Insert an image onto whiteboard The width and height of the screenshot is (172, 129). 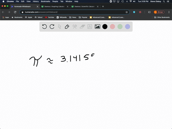tap(97, 27)
